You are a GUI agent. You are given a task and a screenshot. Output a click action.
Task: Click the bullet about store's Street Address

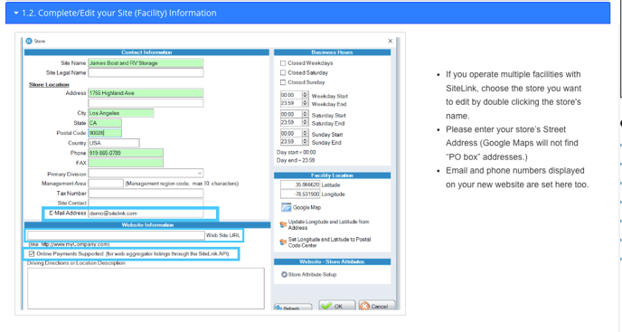[x=512, y=143]
